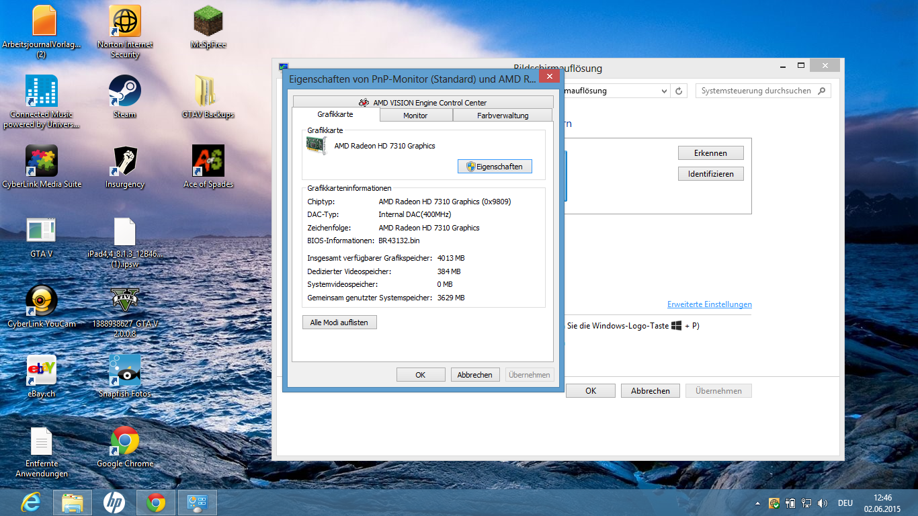Select the Grafikkarte tab
The height and width of the screenshot is (516, 918).
pos(335,115)
